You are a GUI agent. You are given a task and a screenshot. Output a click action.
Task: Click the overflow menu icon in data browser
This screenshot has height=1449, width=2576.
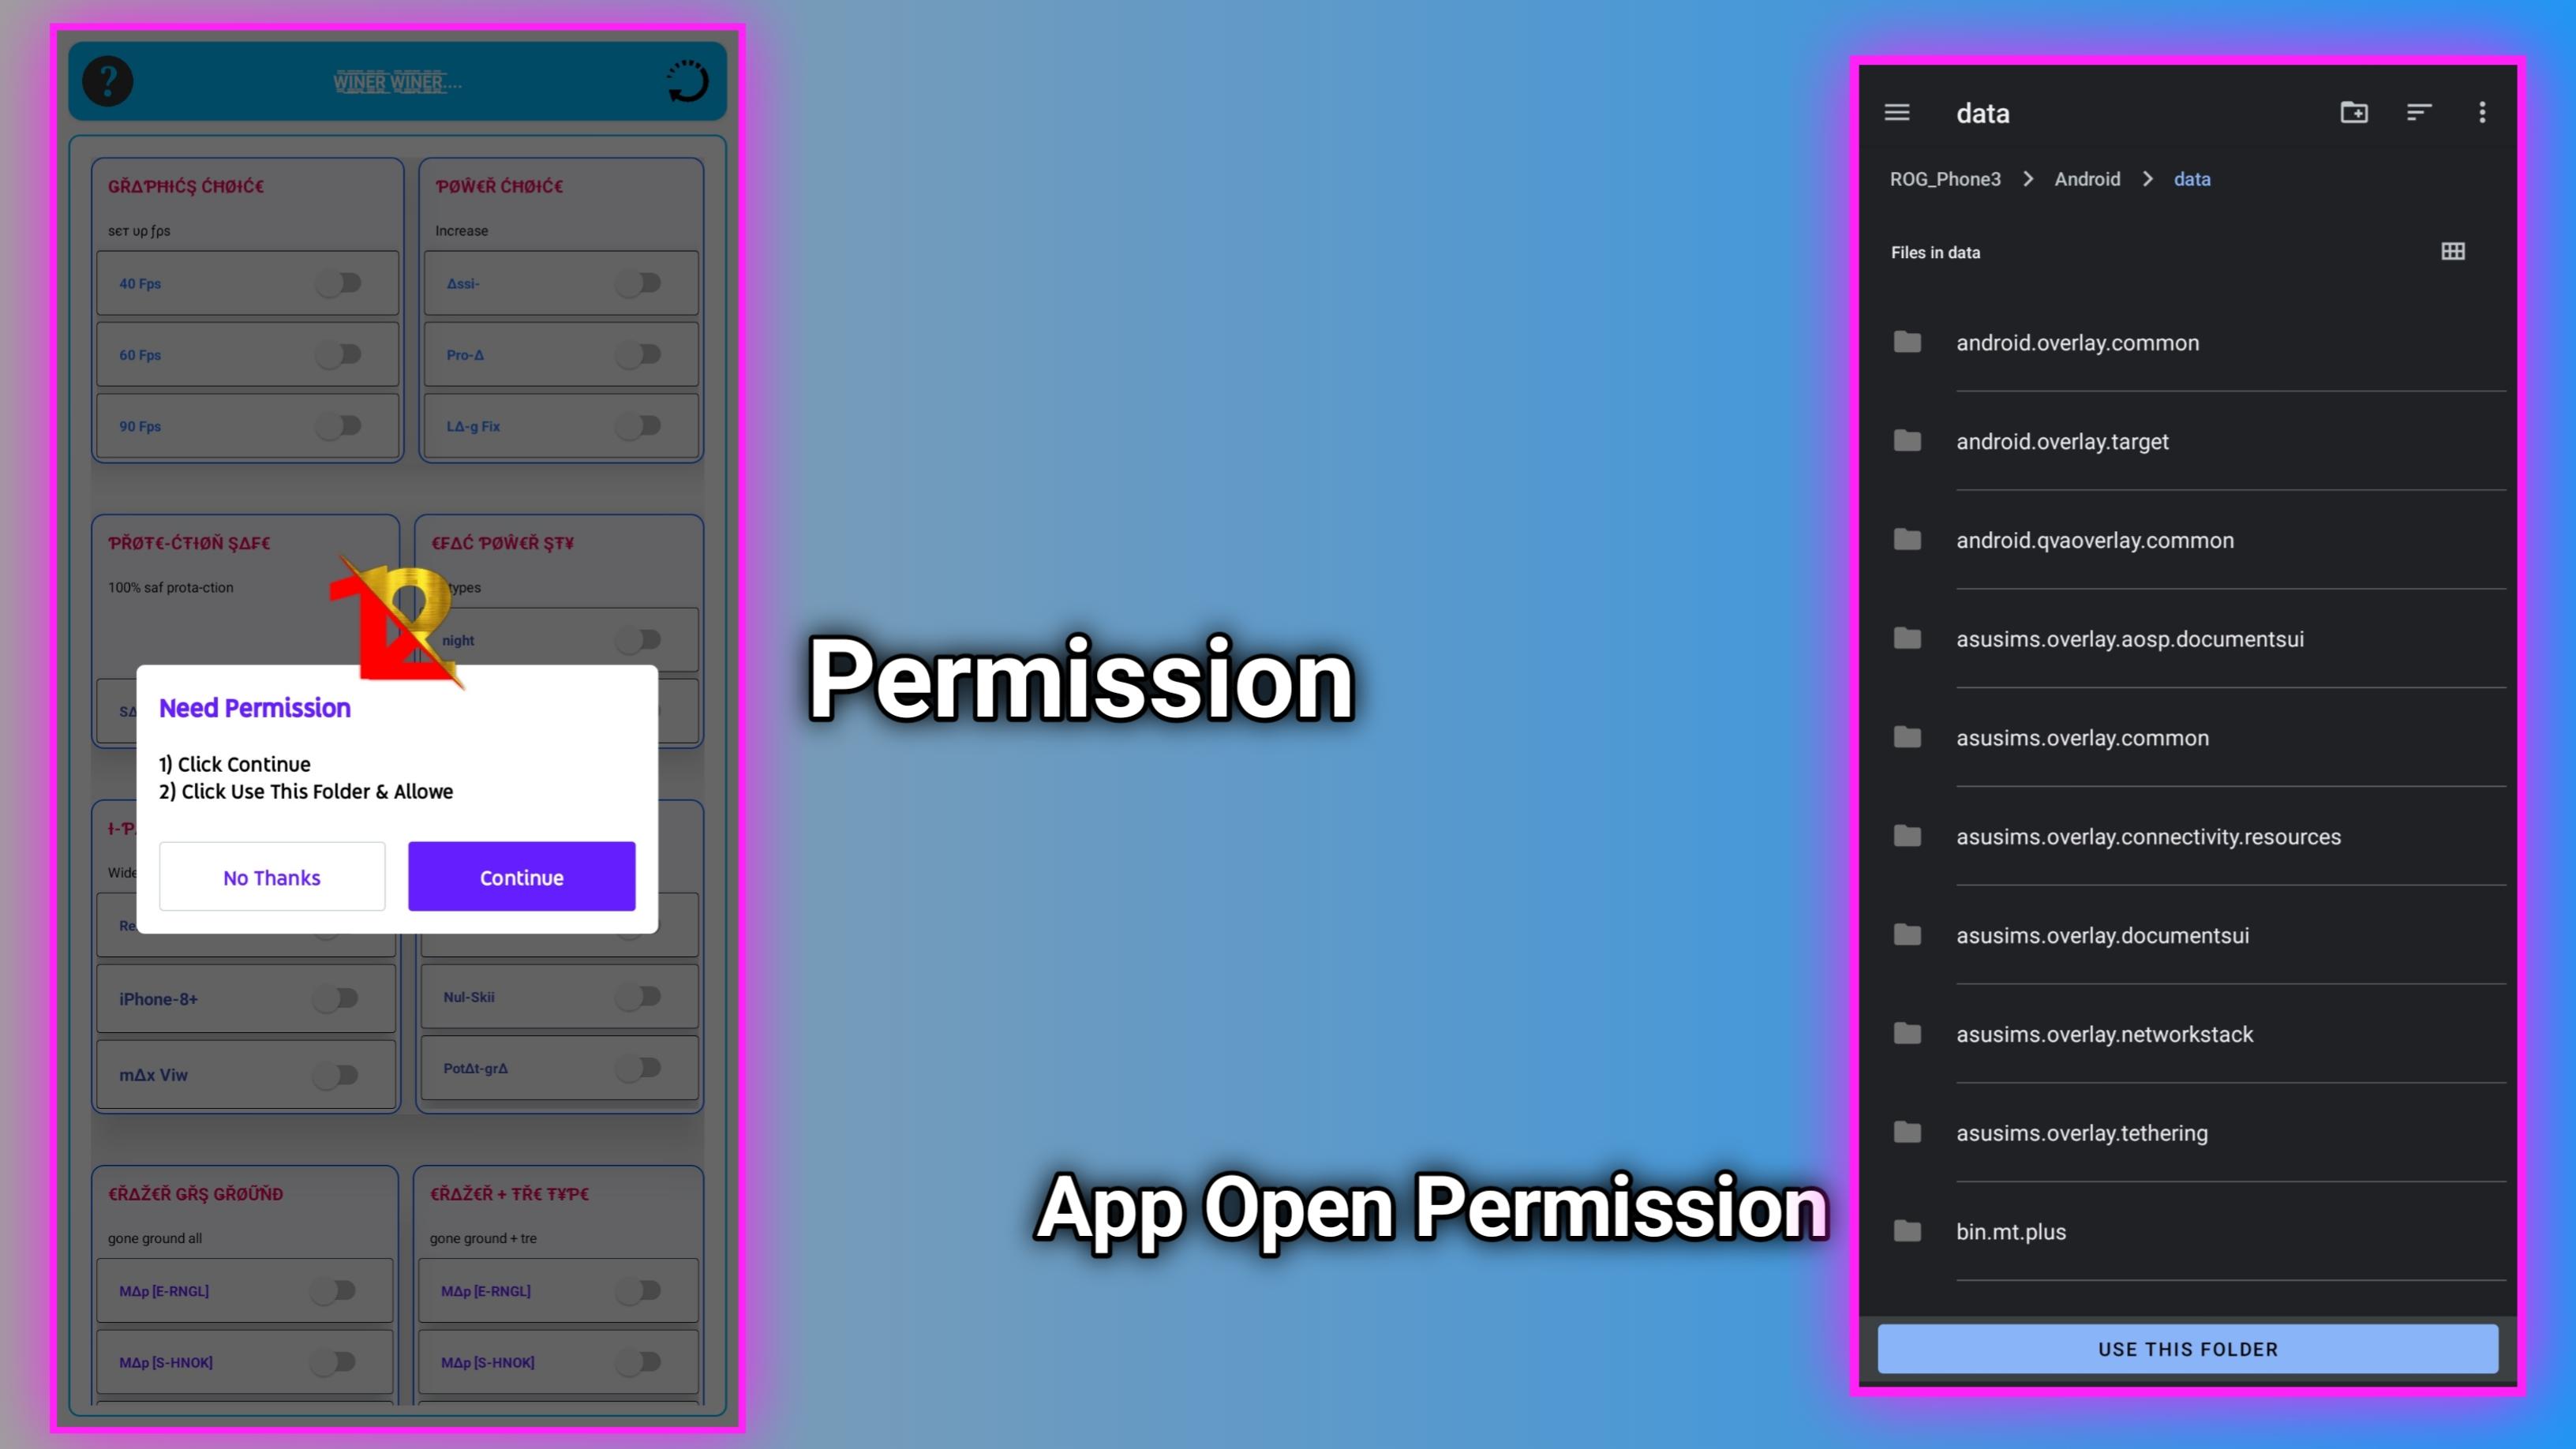click(2482, 111)
